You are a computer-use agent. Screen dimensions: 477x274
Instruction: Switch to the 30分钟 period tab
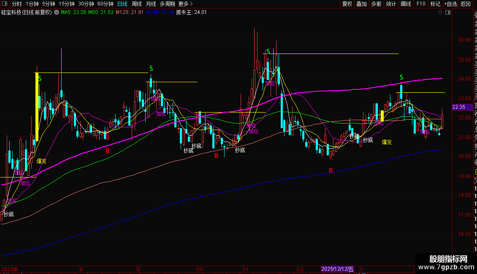86,4
